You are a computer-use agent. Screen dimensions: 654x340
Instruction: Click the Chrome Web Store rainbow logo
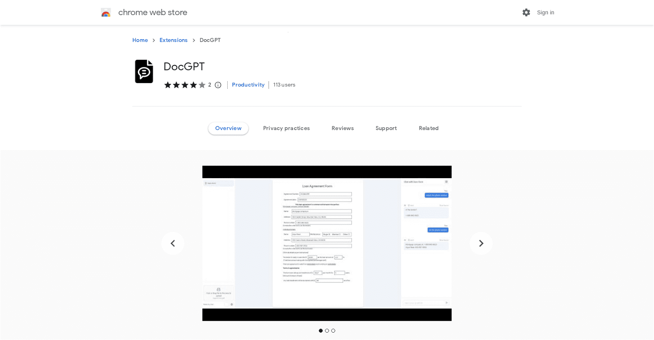[106, 13]
